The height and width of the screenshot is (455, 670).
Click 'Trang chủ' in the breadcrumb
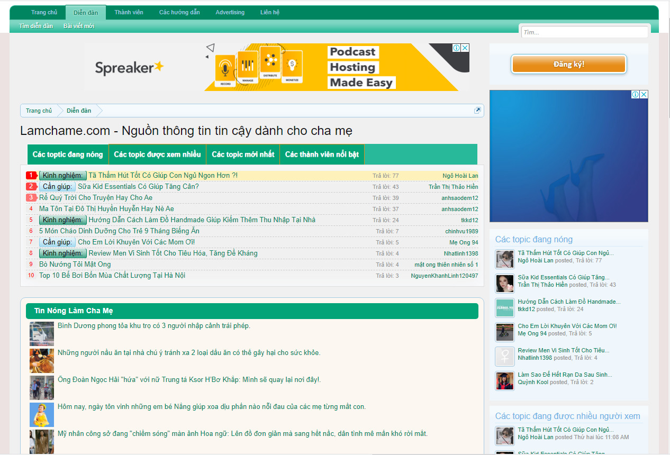coord(39,111)
